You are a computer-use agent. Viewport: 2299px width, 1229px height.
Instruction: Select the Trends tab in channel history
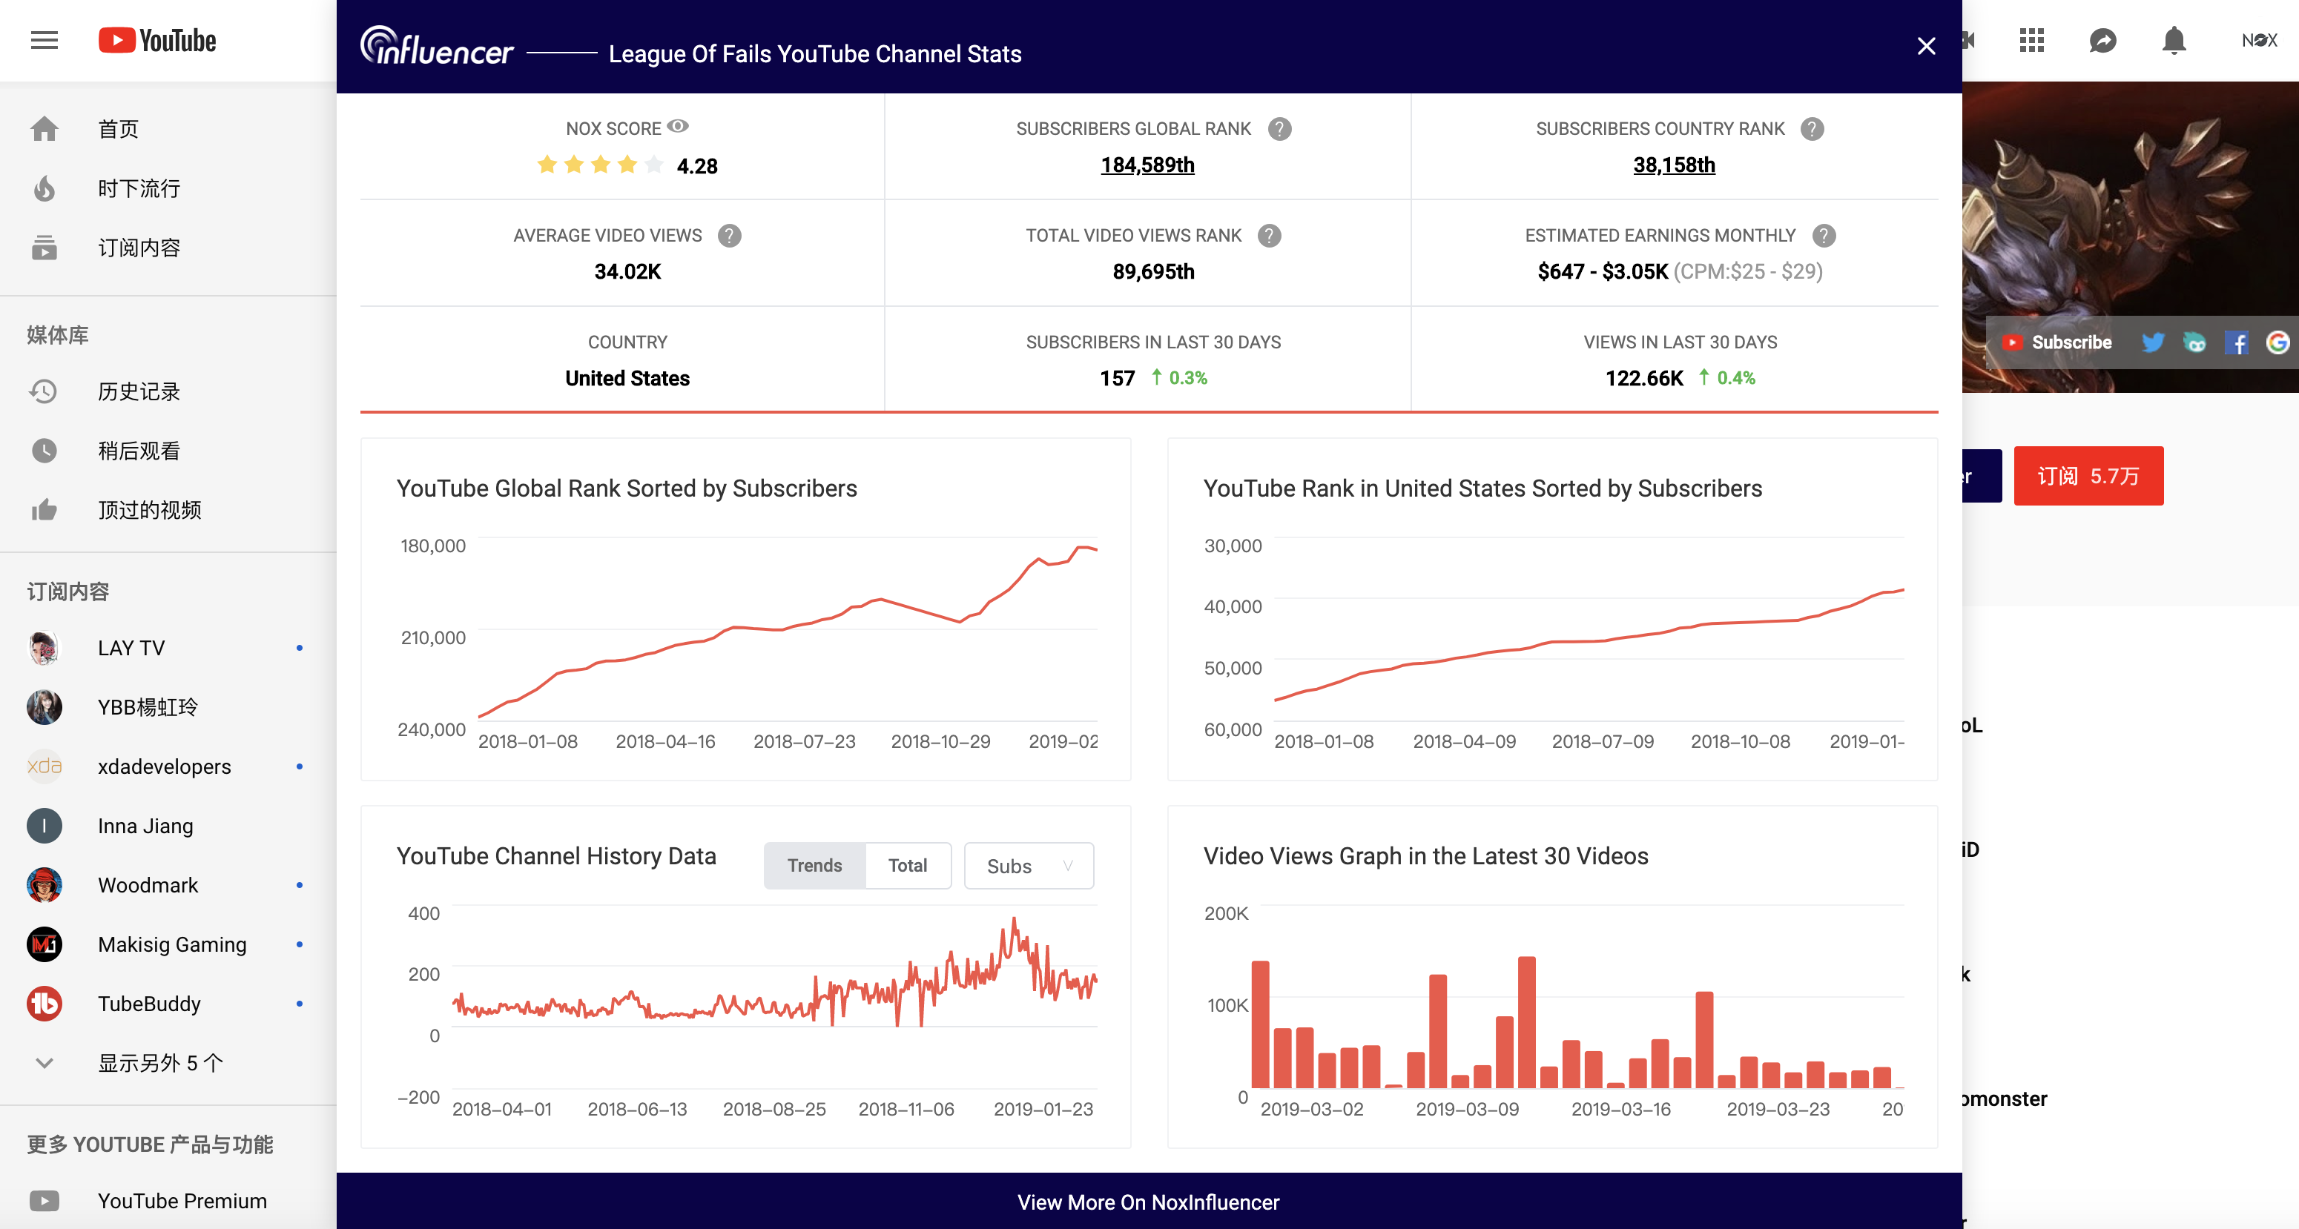(x=815, y=864)
